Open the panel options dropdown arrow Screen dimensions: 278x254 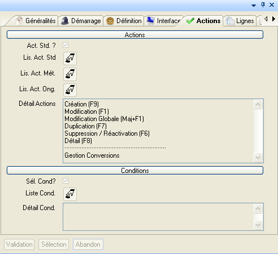pyautogui.click(x=254, y=6)
